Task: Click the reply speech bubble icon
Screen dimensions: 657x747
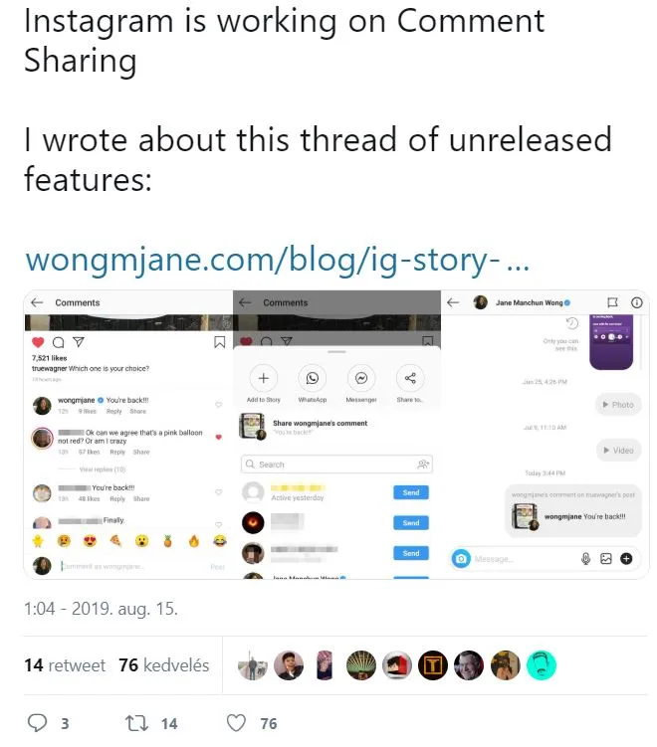Action: point(37,723)
